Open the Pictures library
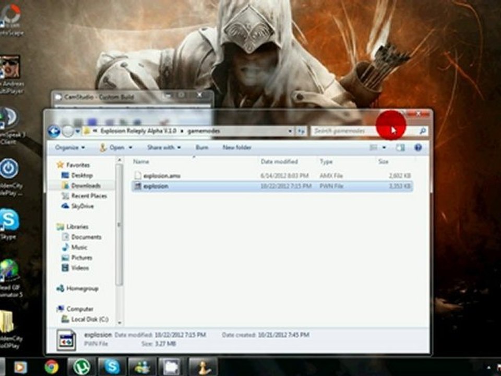The height and width of the screenshot is (376, 501). pyautogui.click(x=81, y=257)
